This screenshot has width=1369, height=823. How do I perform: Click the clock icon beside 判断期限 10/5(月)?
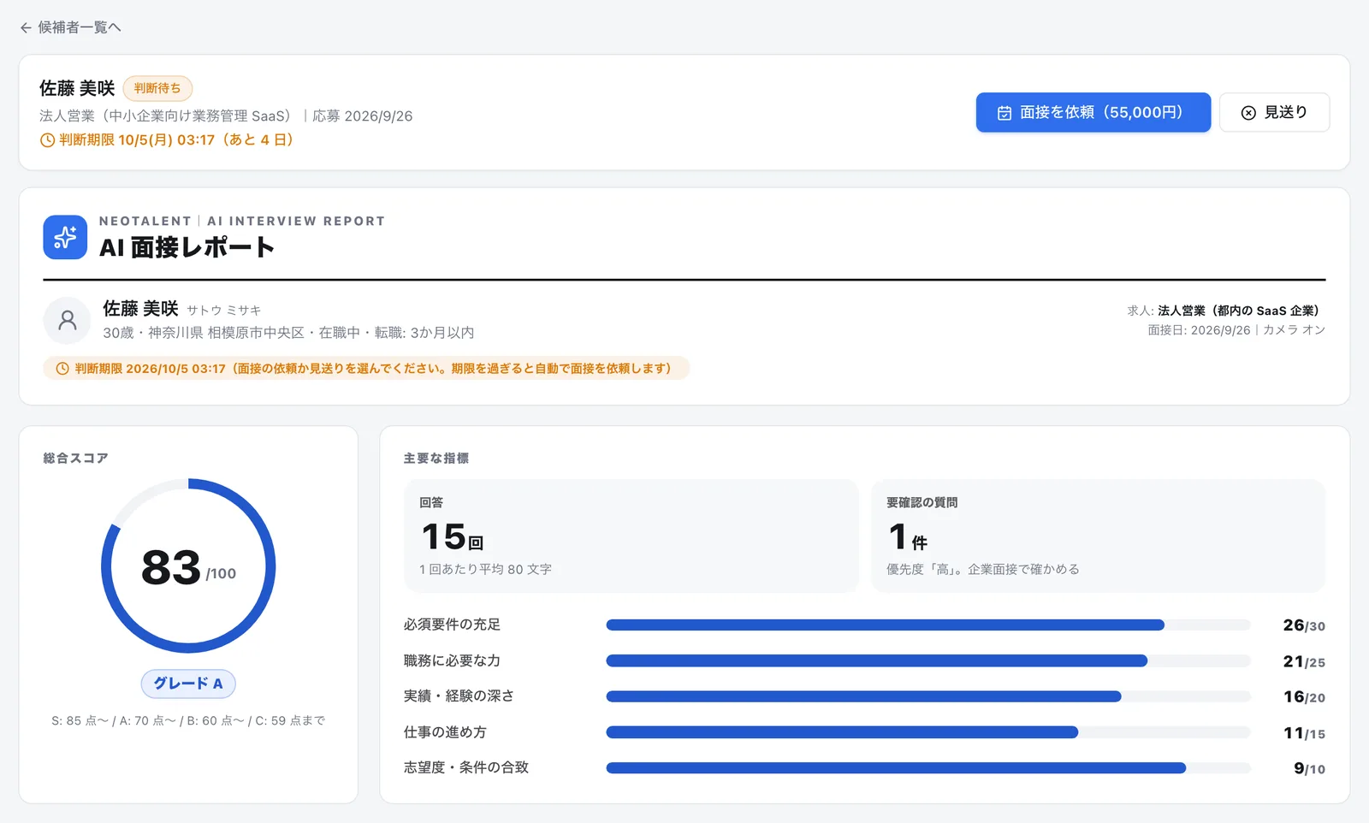coord(47,140)
